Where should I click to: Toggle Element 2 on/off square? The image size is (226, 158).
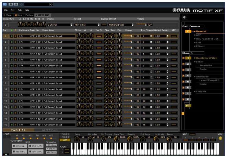183,64
